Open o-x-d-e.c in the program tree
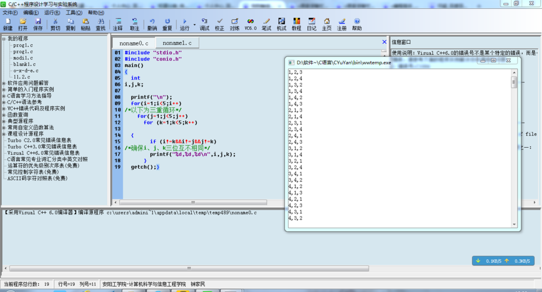542x292 pixels. [x=26, y=71]
